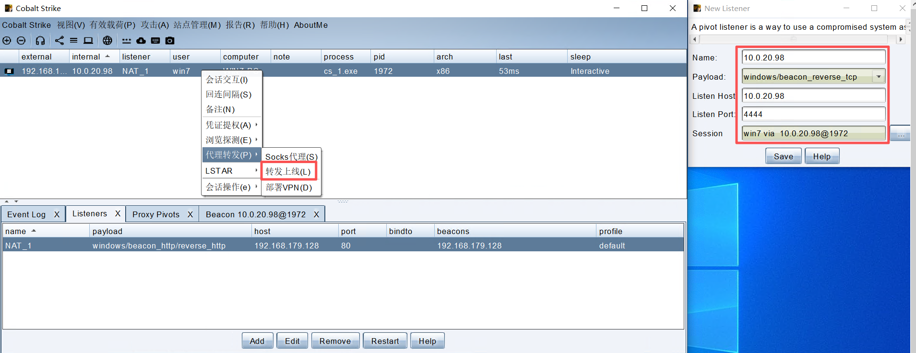Open the Cobalt Strike menu
Viewport: 916px width, 353px height.
[26, 25]
